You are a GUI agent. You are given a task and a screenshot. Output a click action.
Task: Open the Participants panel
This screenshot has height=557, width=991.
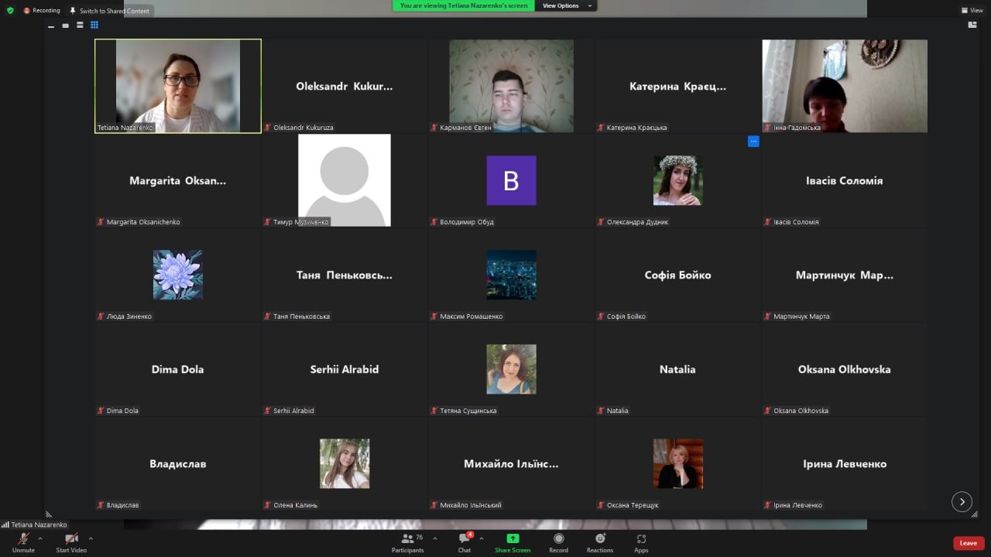point(408,542)
